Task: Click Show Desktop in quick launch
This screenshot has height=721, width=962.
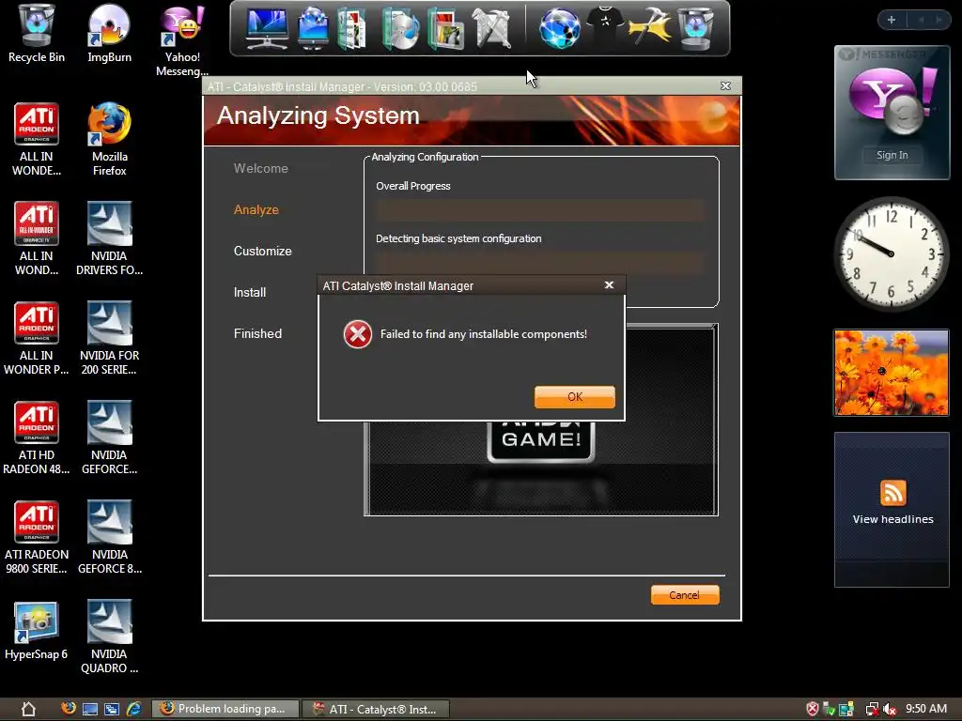Action: [90, 710]
